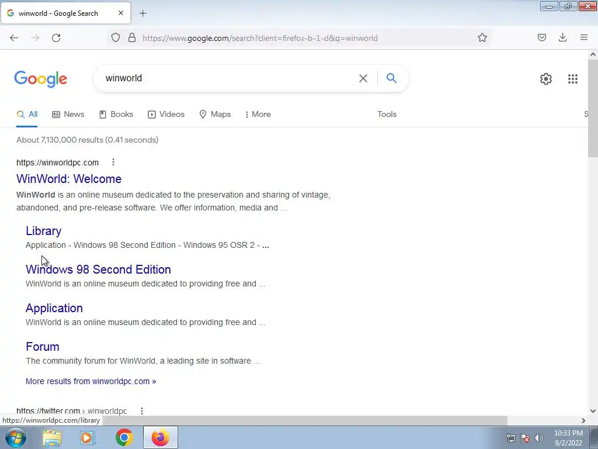Click the Google logo

[x=41, y=79]
